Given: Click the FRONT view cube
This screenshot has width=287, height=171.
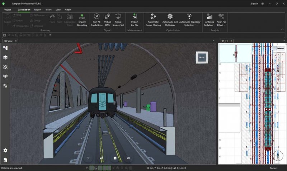Looking at the screenshot, I should pos(202,58).
